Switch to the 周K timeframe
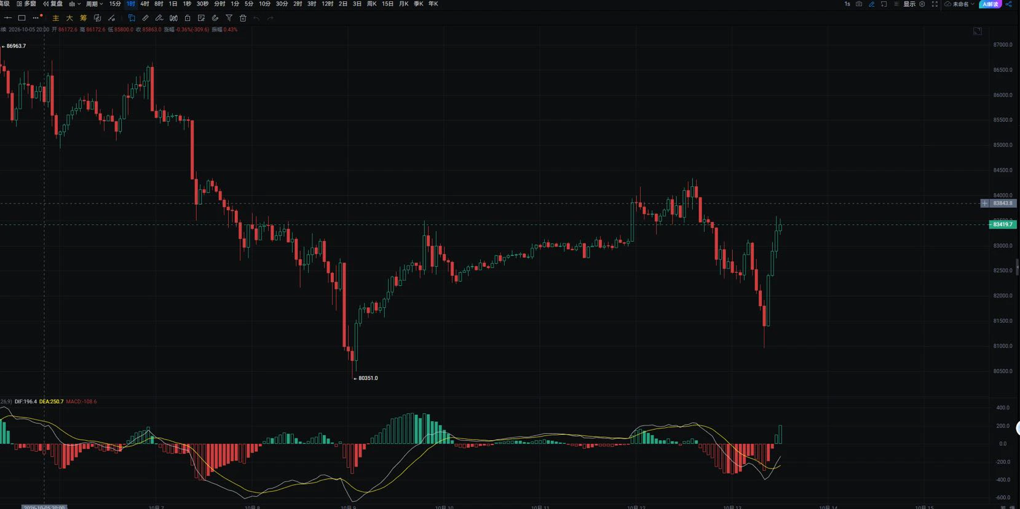The image size is (1020, 509). [x=371, y=4]
